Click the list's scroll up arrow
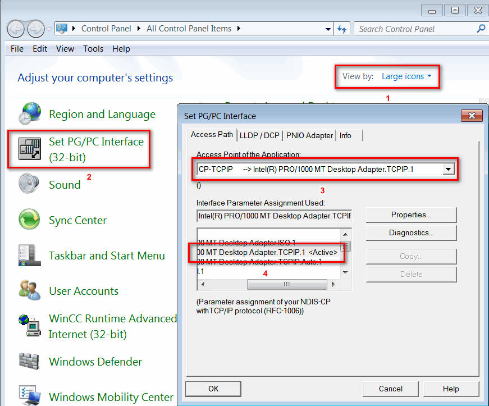The image size is (489, 406). [345, 234]
